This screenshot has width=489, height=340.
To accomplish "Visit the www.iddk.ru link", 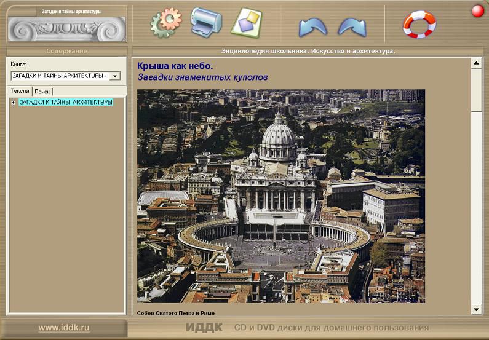I will (x=64, y=328).
